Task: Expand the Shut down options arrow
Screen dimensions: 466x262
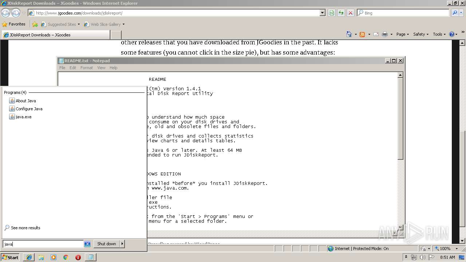Action: (x=122, y=244)
